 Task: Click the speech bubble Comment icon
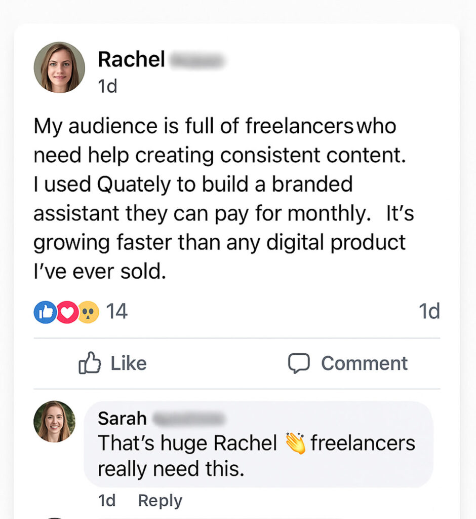pyautogui.click(x=299, y=363)
